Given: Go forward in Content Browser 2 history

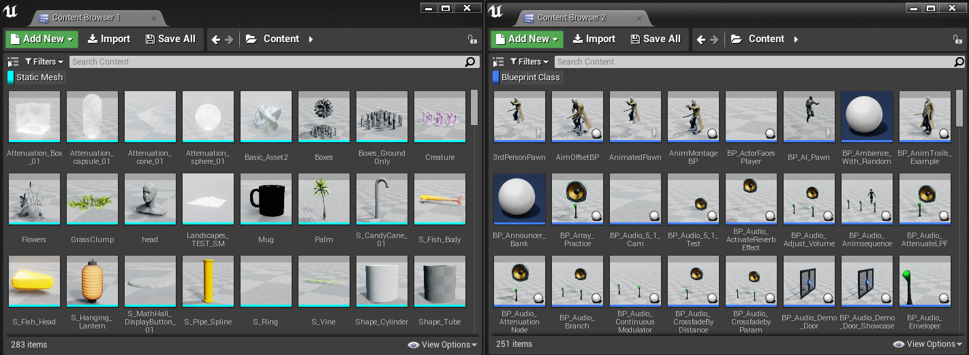Looking at the screenshot, I should [715, 39].
